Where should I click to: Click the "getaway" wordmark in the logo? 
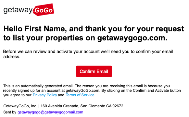tap(18, 10)
